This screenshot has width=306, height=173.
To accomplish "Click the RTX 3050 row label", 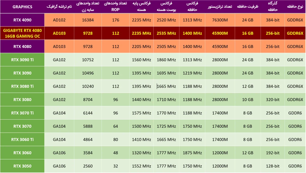I will (x=22, y=166).
